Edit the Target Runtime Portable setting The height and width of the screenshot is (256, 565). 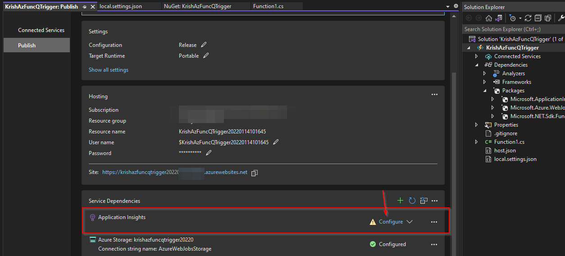click(x=206, y=55)
